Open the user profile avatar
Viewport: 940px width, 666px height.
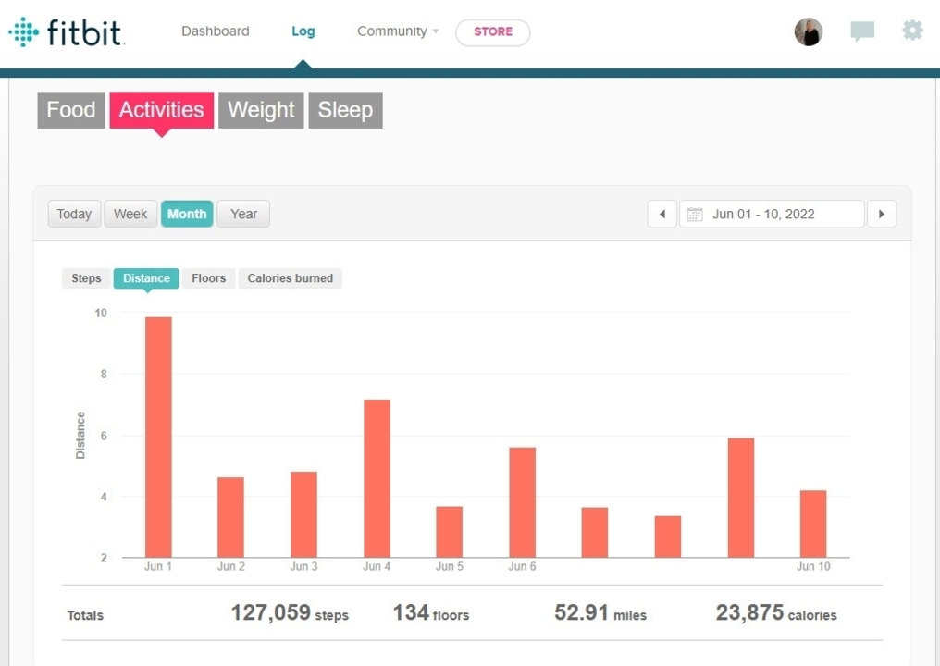(808, 32)
